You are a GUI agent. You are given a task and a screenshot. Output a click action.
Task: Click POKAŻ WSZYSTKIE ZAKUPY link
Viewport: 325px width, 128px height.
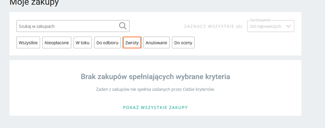point(155,107)
